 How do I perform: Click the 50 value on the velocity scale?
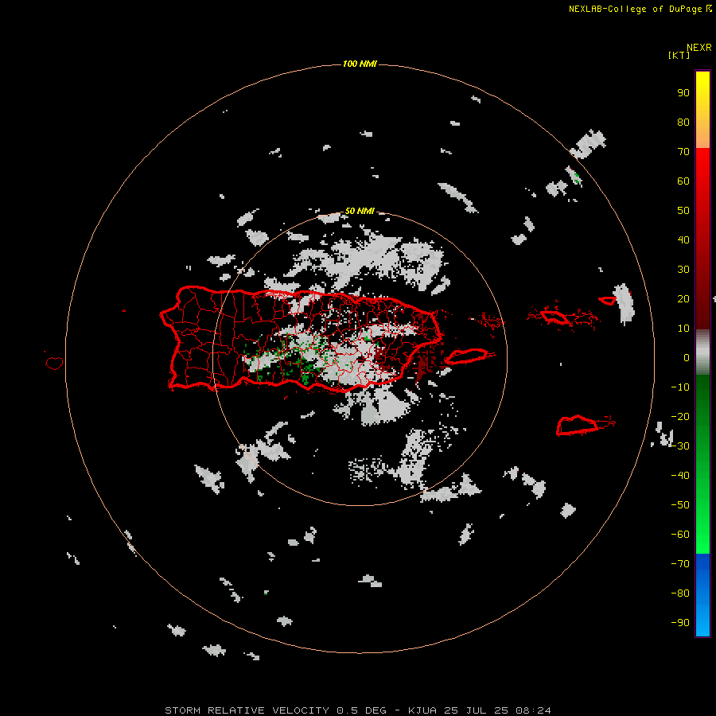pos(683,211)
